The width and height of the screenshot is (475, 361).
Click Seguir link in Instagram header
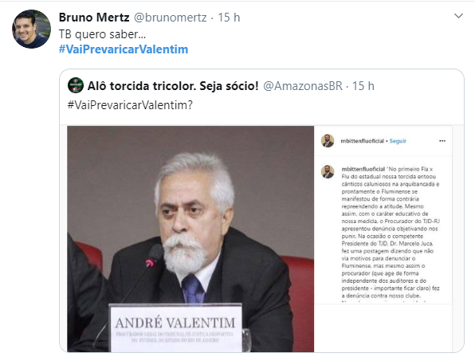(x=398, y=141)
